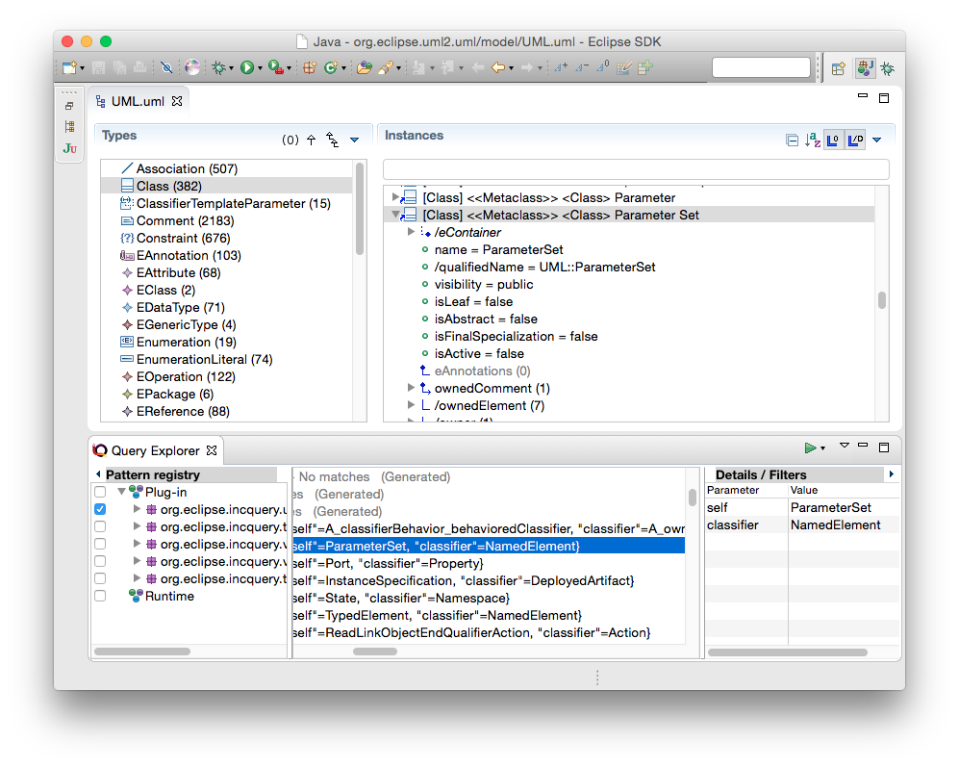This screenshot has width=959, height=767.
Task: Click the Pattern registry horizontal scrollbar
Action: [142, 652]
